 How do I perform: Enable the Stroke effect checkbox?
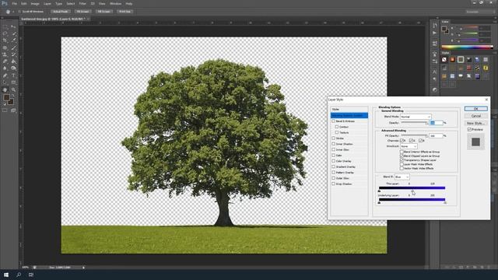click(334, 138)
